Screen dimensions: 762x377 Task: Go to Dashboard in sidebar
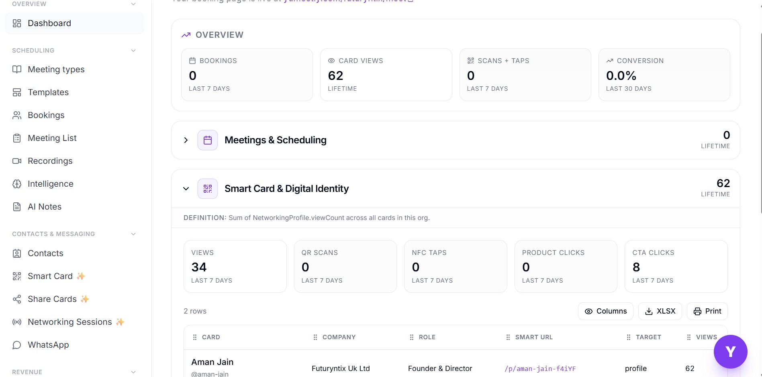(x=74, y=23)
